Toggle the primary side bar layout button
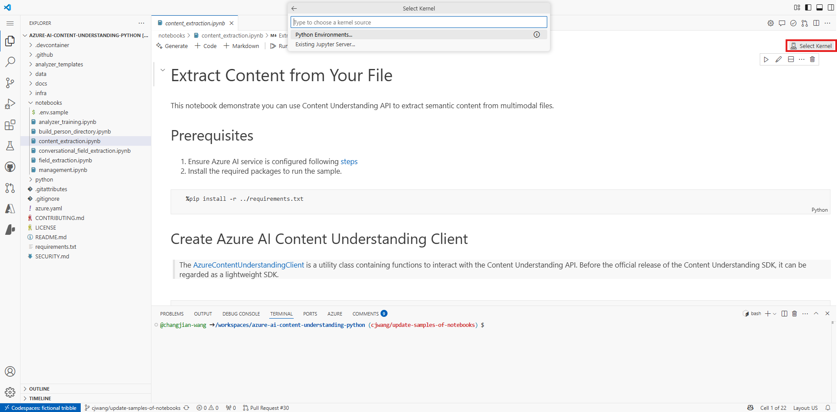837x412 pixels. (x=808, y=7)
